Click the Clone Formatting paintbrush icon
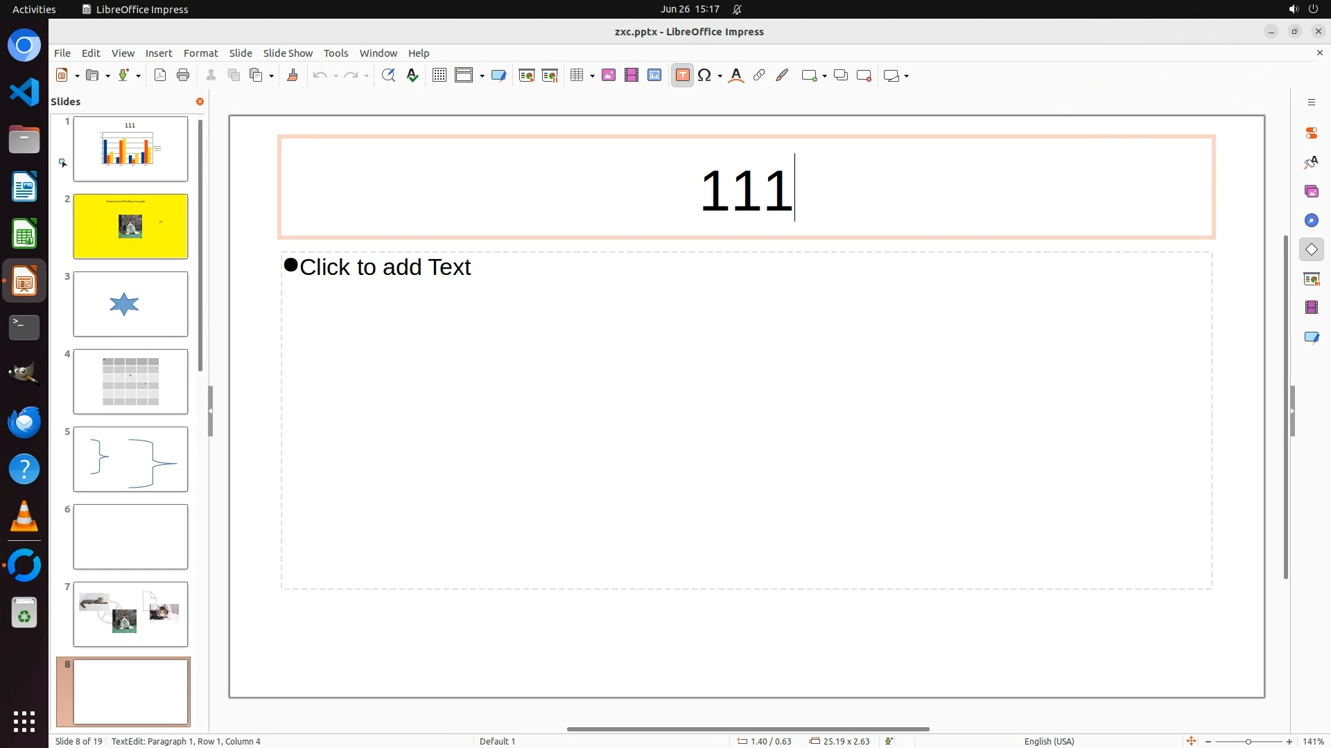1331x748 pixels. (293, 75)
